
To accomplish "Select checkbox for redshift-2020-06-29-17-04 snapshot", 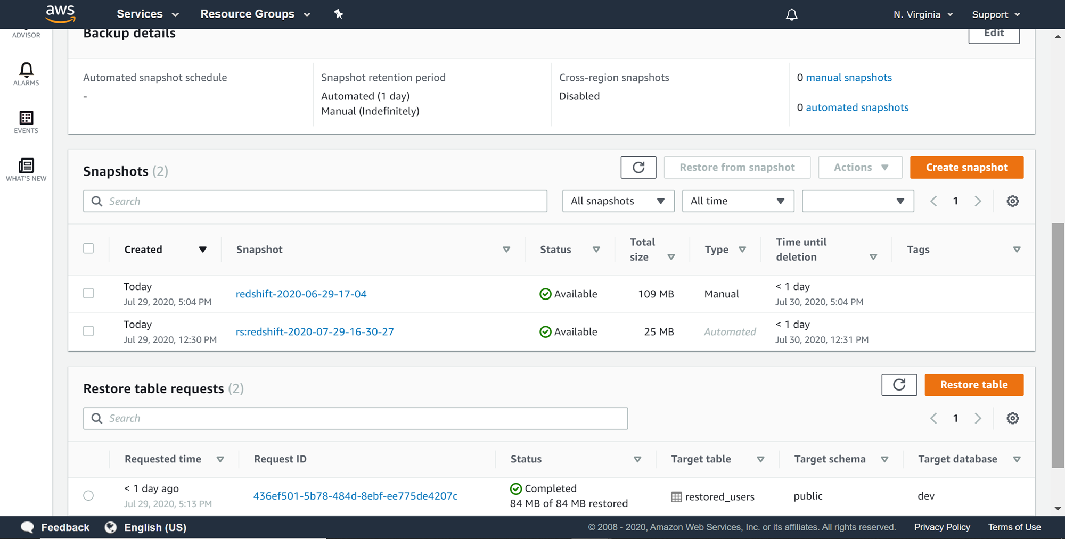I will 88,293.
